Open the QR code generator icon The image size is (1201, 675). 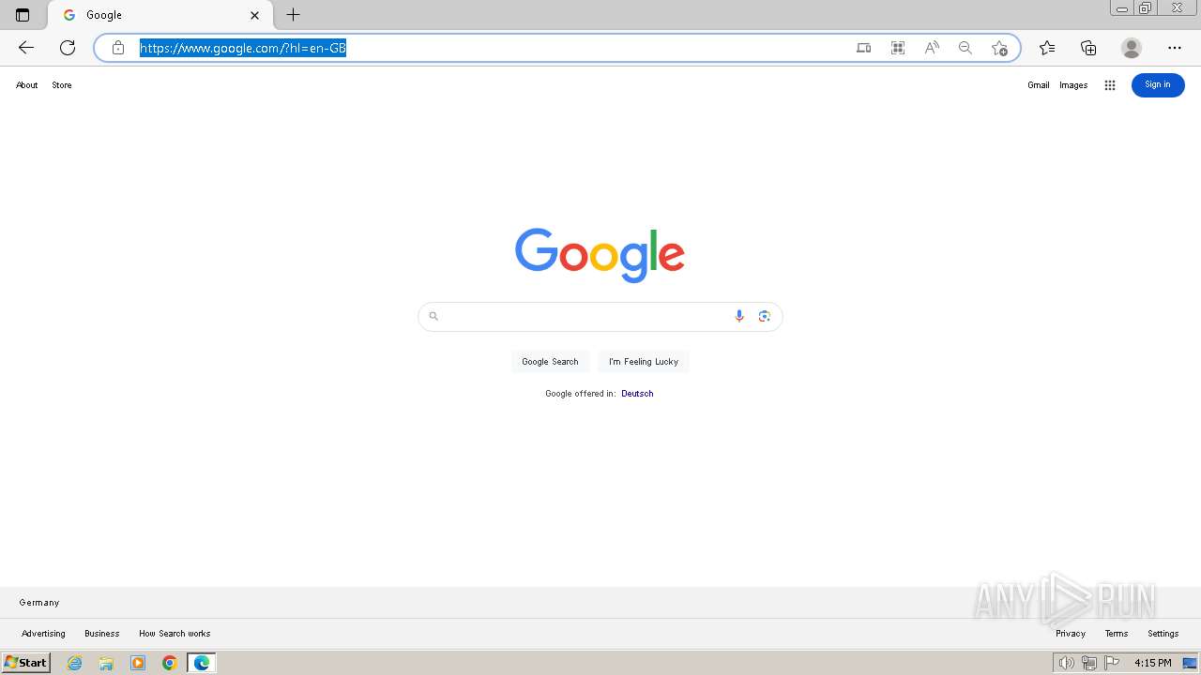(x=898, y=48)
